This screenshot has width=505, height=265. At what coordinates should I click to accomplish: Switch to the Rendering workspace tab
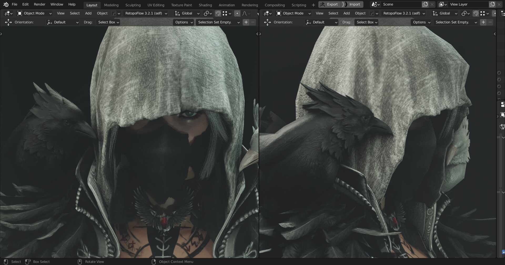click(250, 5)
